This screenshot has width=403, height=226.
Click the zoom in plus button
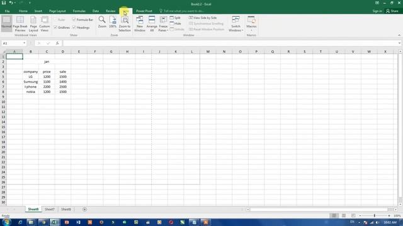click(389, 216)
